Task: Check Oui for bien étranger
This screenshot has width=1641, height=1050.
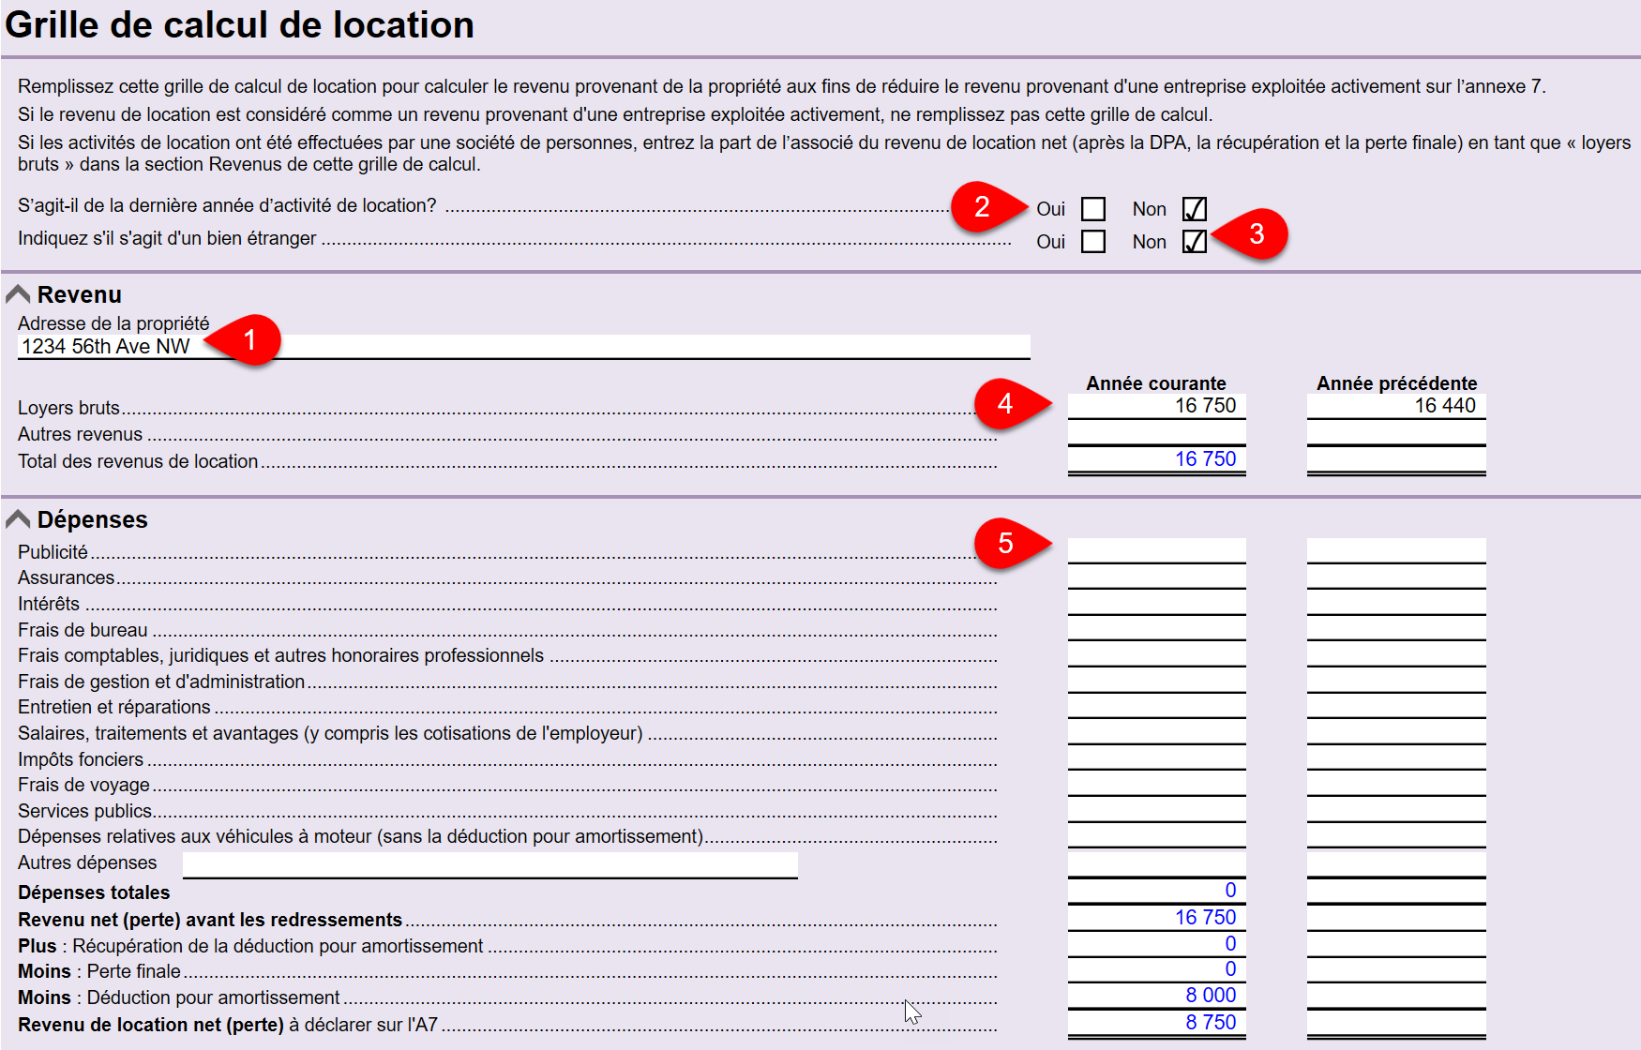Action: [x=1092, y=241]
